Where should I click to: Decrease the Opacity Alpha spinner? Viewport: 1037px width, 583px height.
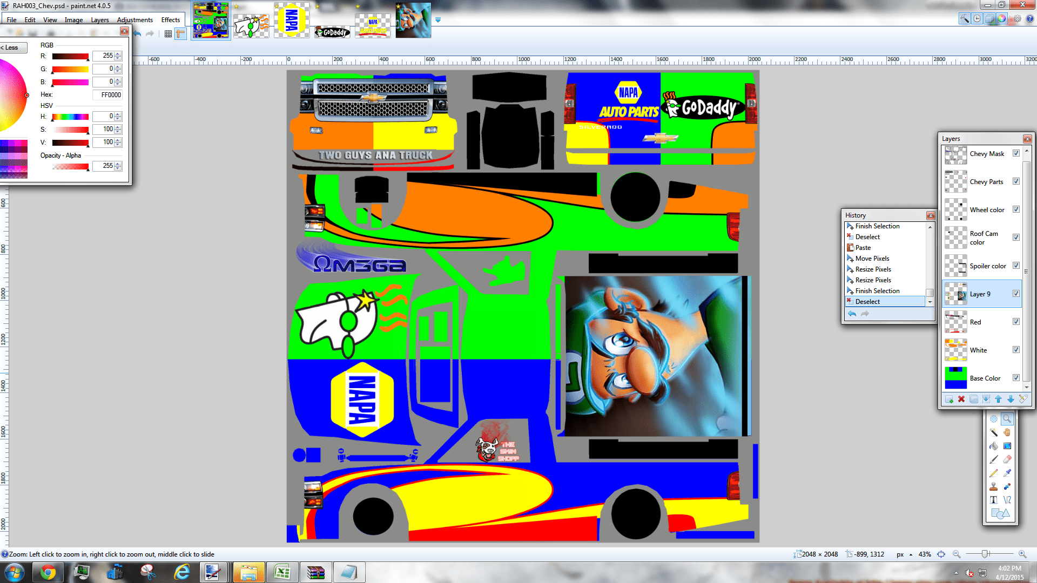coord(118,168)
